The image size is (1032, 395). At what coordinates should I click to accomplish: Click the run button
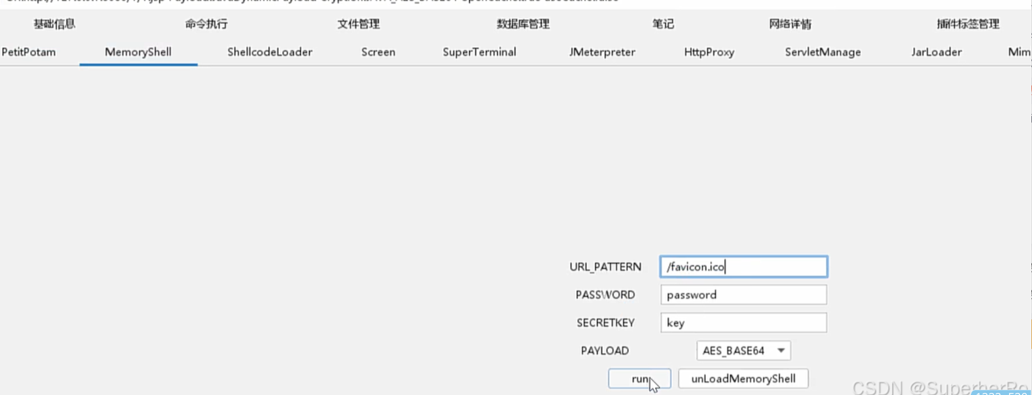pos(639,378)
